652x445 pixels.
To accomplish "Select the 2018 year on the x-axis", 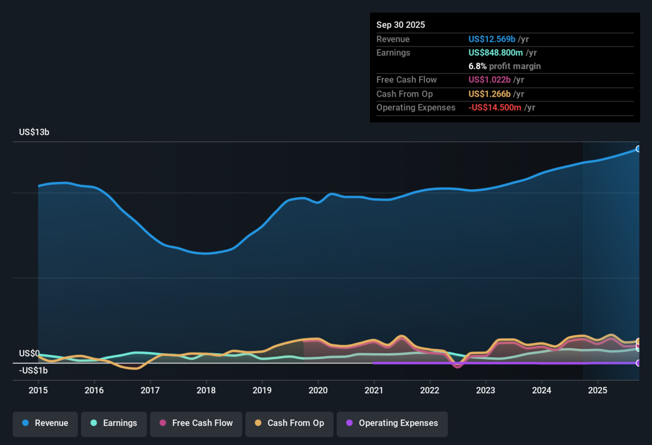I will tap(206, 390).
